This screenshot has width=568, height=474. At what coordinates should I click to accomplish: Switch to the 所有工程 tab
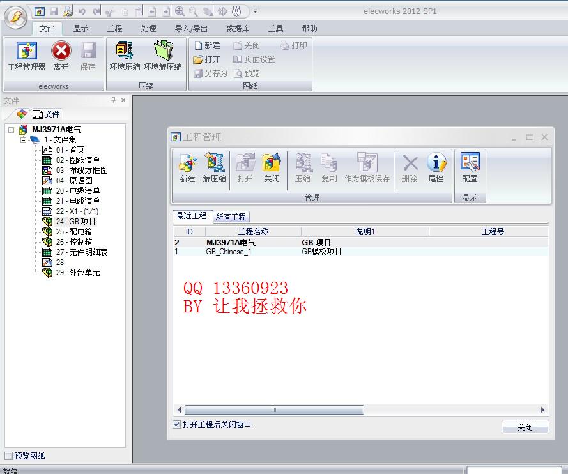(x=231, y=217)
